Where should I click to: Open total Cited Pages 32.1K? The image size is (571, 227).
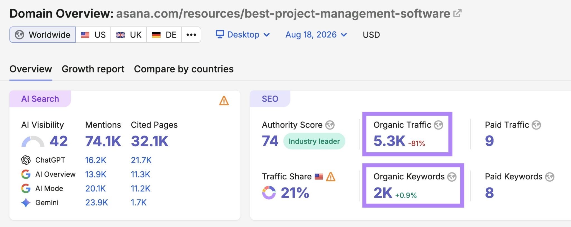tap(150, 141)
